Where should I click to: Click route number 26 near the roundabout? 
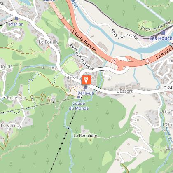pos(113,61)
